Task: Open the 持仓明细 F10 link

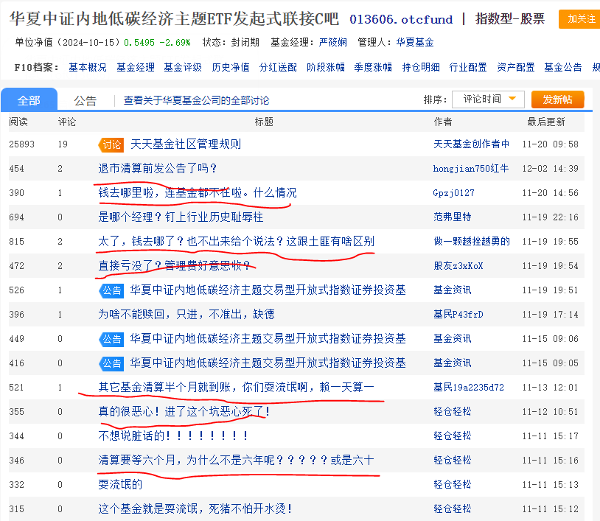Action: tap(421, 67)
